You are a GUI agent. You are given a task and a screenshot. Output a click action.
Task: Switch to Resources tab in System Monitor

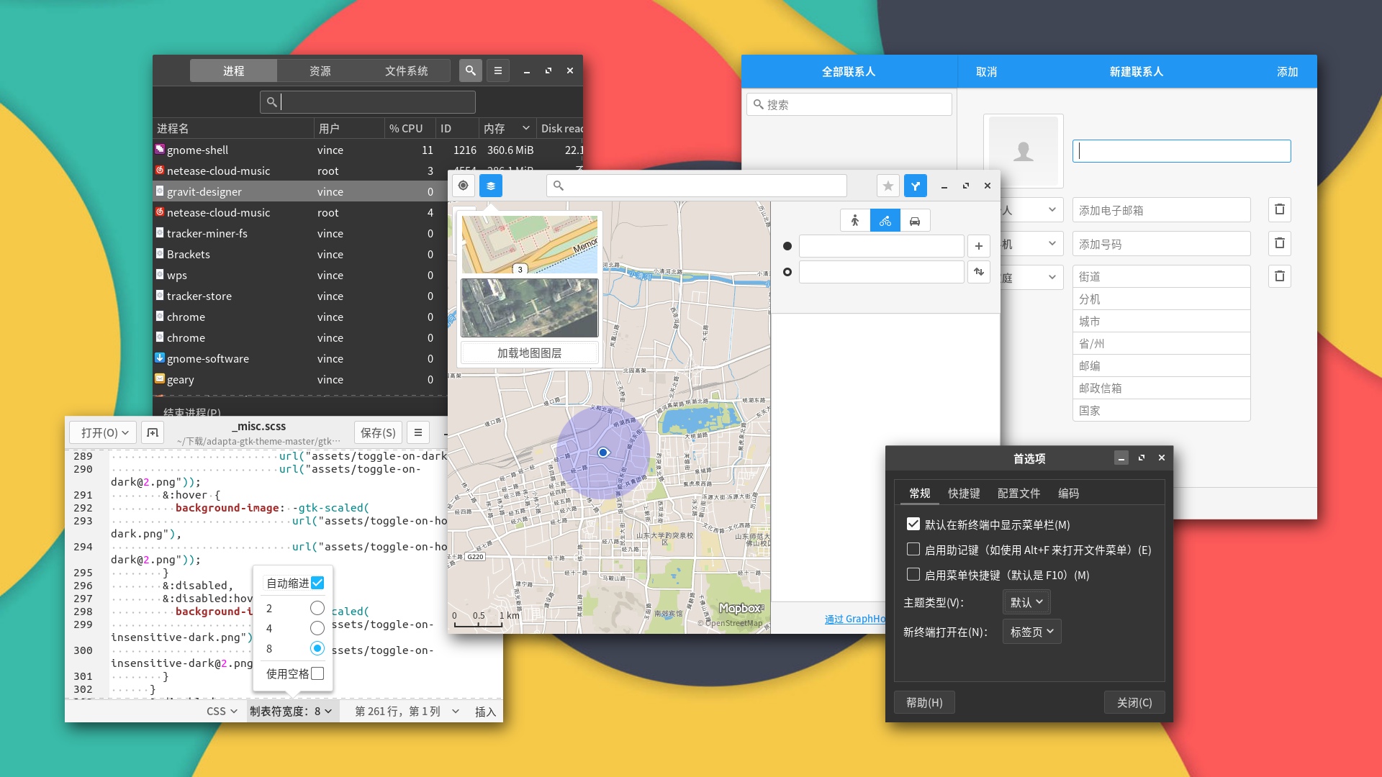coord(320,71)
